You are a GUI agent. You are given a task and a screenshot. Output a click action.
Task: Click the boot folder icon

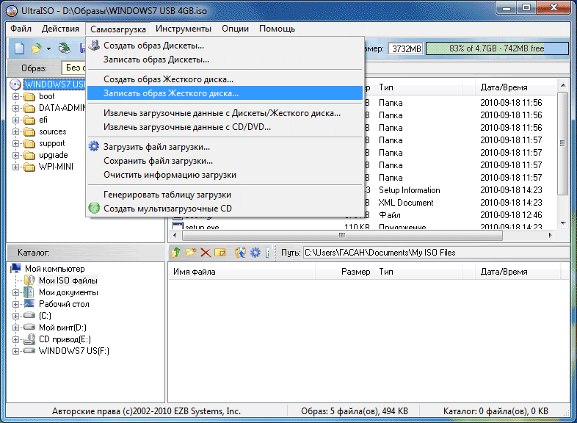29,96
